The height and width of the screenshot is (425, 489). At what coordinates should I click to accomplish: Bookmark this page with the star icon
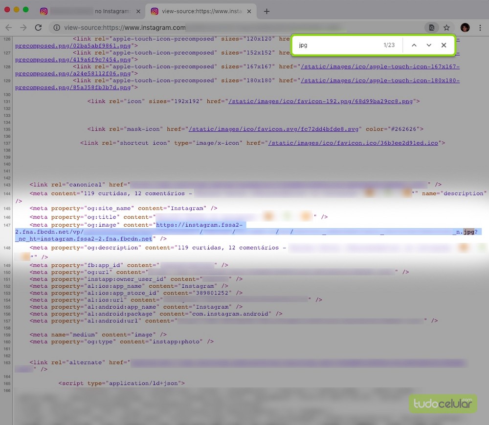coord(446,28)
